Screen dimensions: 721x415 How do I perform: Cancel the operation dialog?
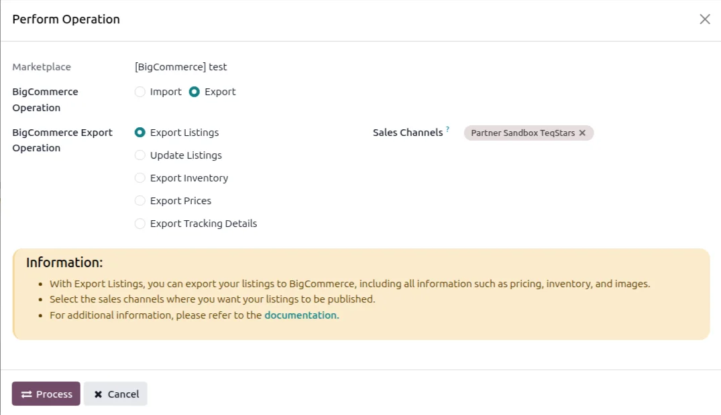[115, 394]
